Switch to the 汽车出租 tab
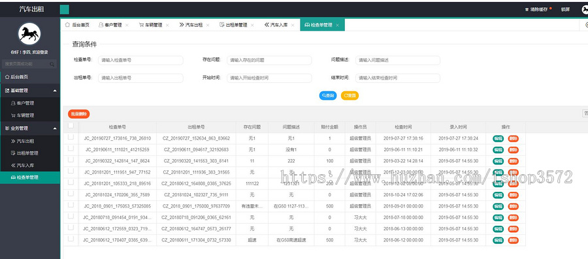The height and width of the screenshot is (259, 588). [191, 25]
